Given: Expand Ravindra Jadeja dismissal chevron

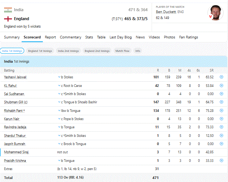Looking at the screenshot, I should [x=59, y=127].
